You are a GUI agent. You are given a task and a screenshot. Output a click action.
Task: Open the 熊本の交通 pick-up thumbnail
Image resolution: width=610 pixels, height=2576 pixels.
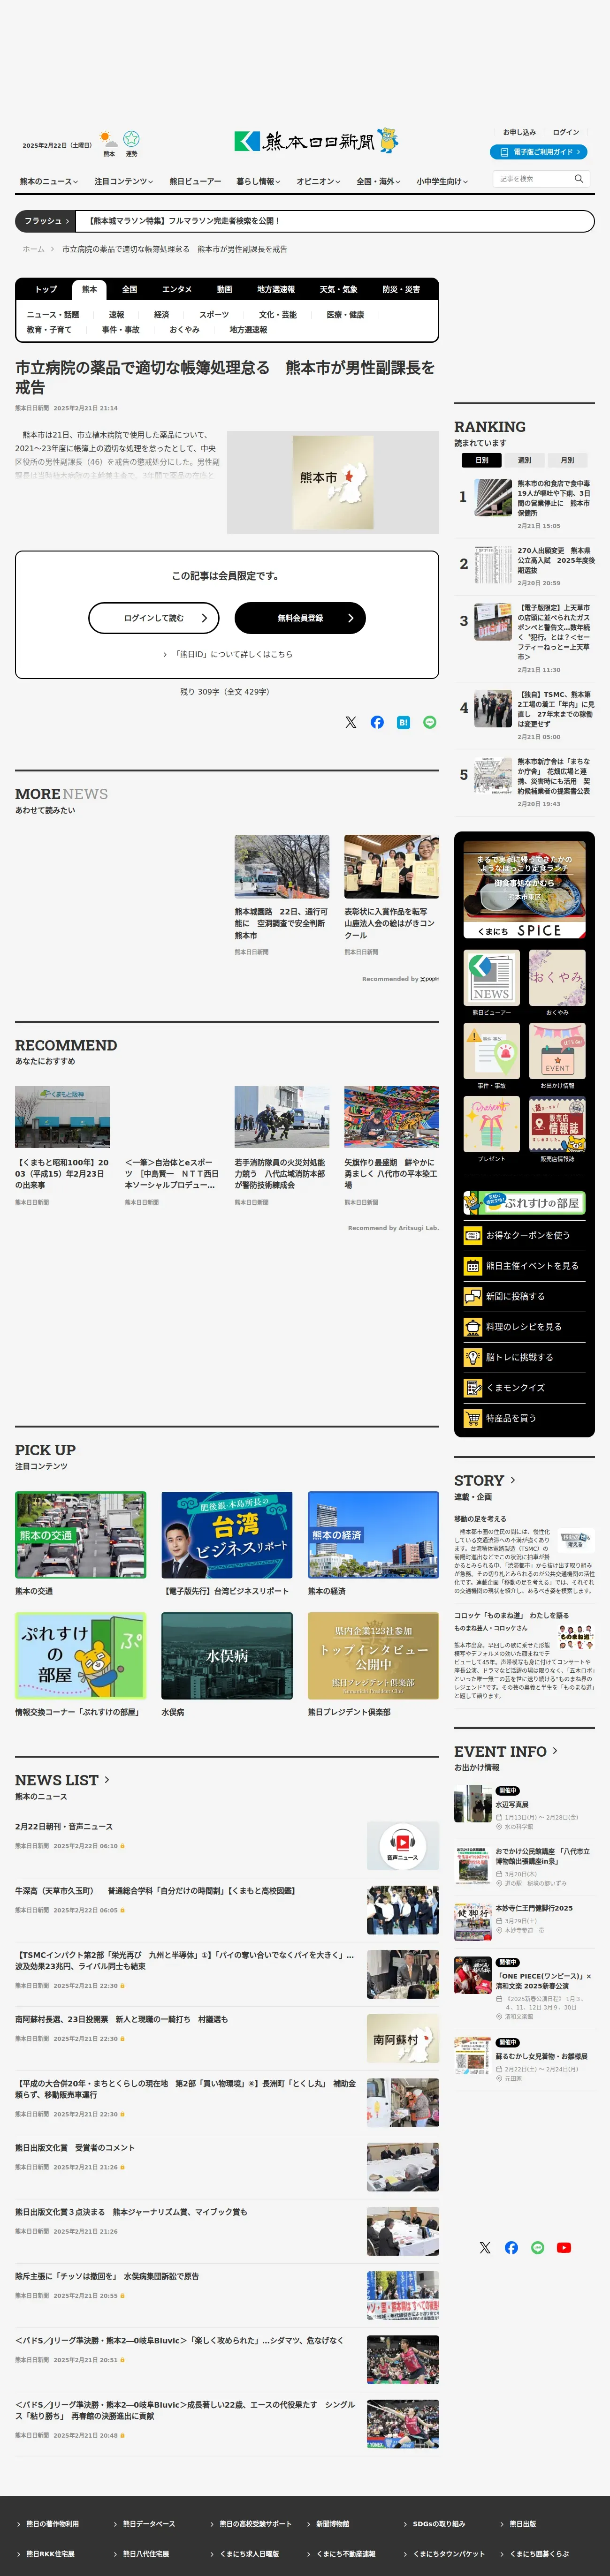click(80, 1535)
